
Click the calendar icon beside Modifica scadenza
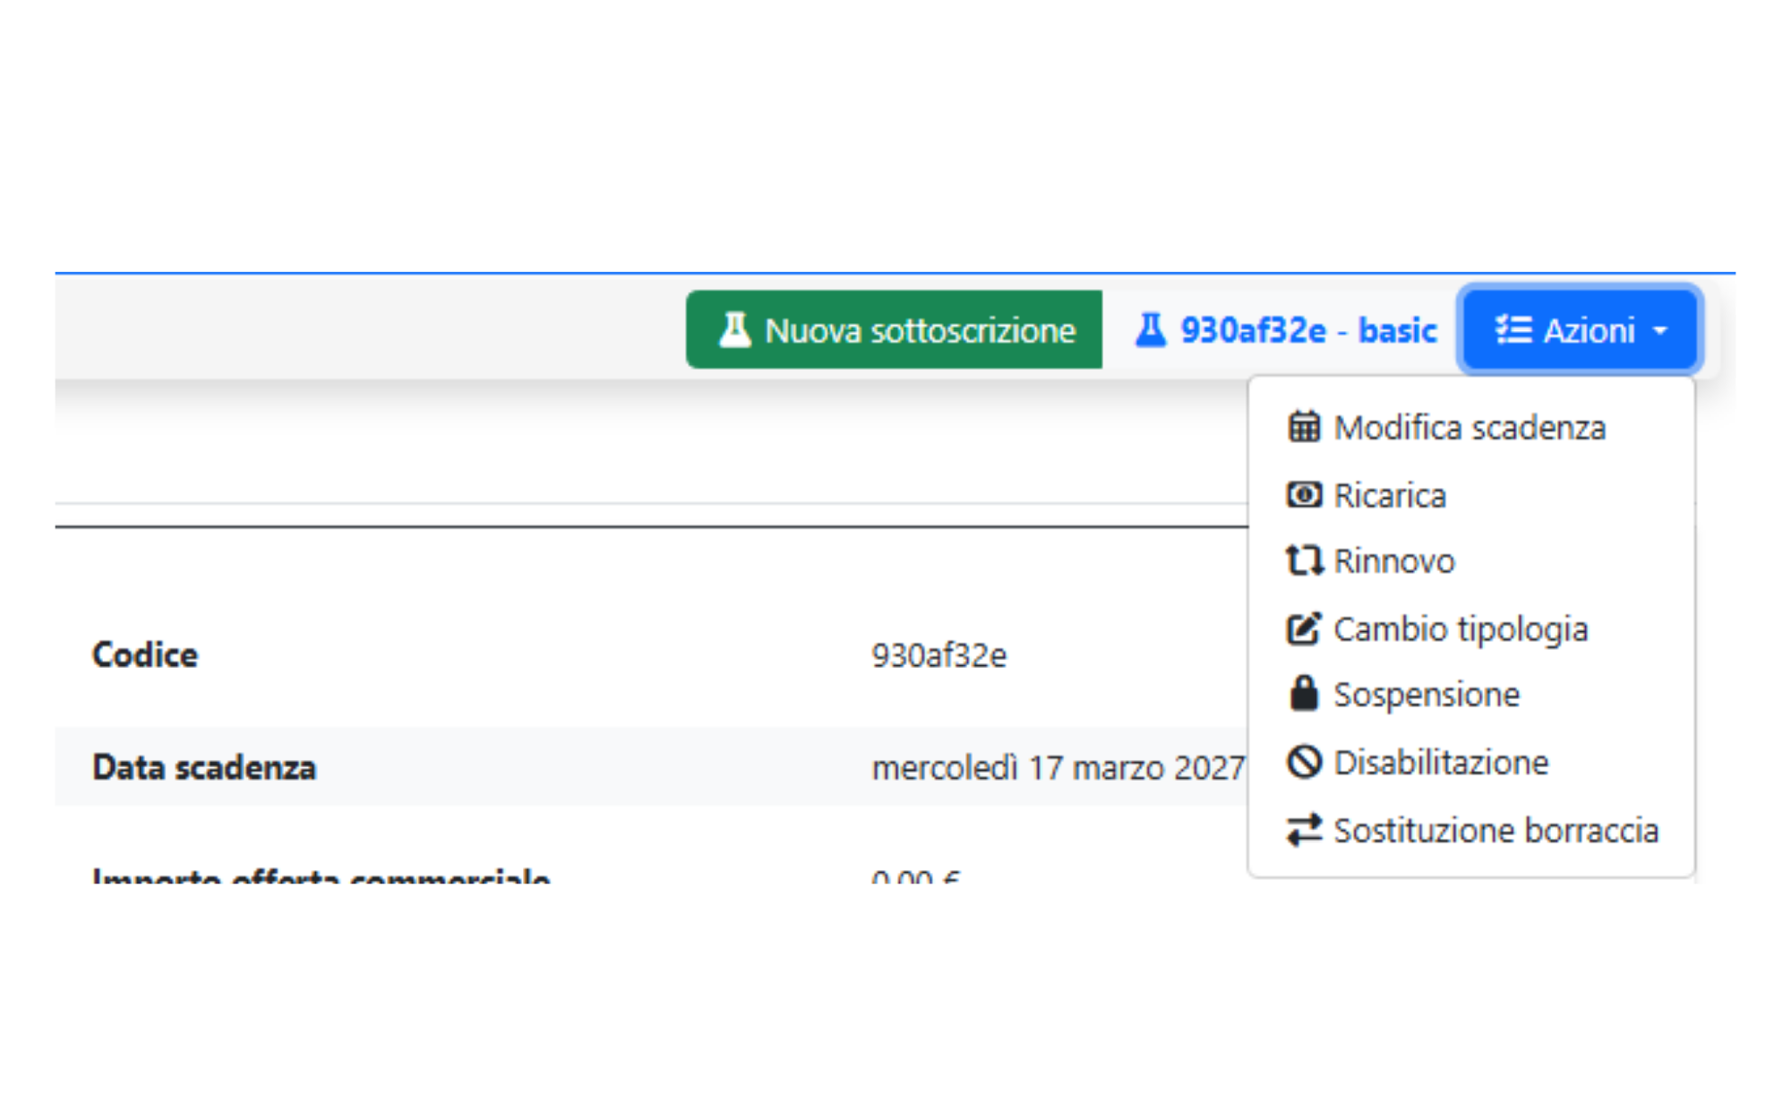click(1304, 427)
